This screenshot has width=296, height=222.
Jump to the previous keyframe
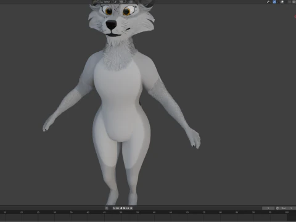118,208
